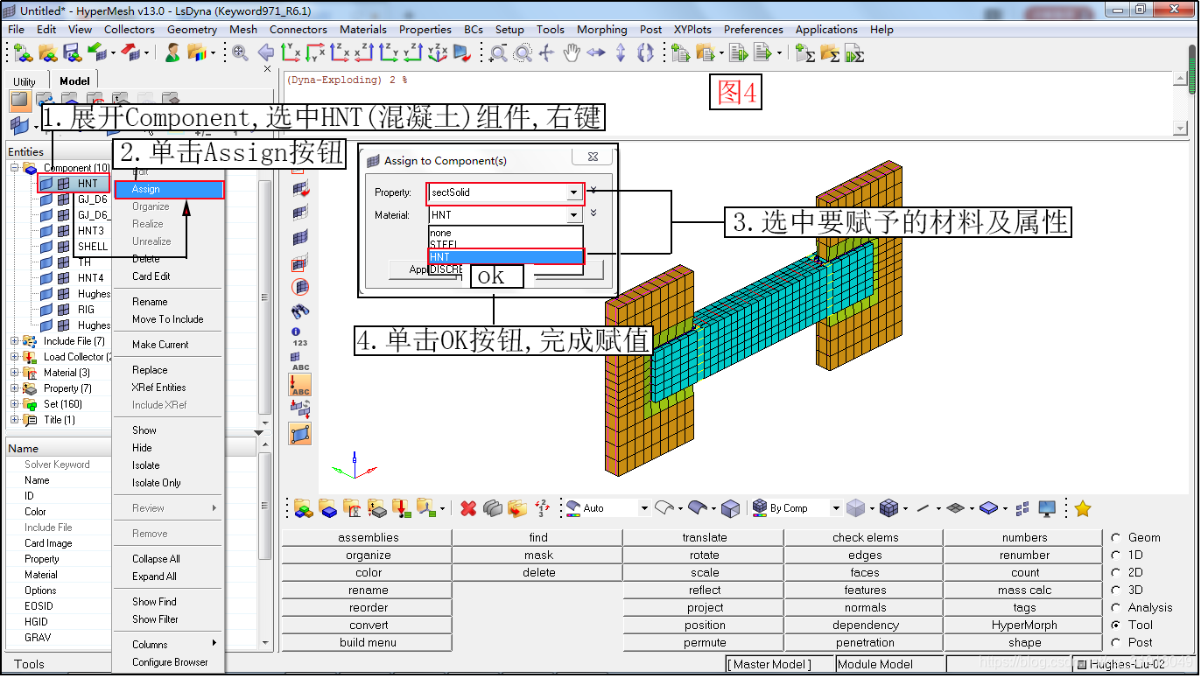1201x678 pixels.
Task: Select the Geom radio button
Action: point(1115,537)
